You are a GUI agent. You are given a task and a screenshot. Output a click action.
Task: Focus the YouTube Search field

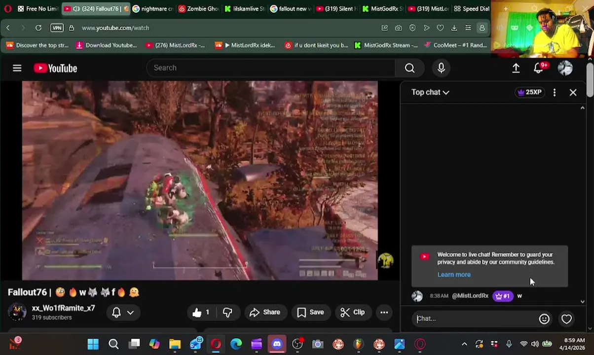[x=270, y=68]
